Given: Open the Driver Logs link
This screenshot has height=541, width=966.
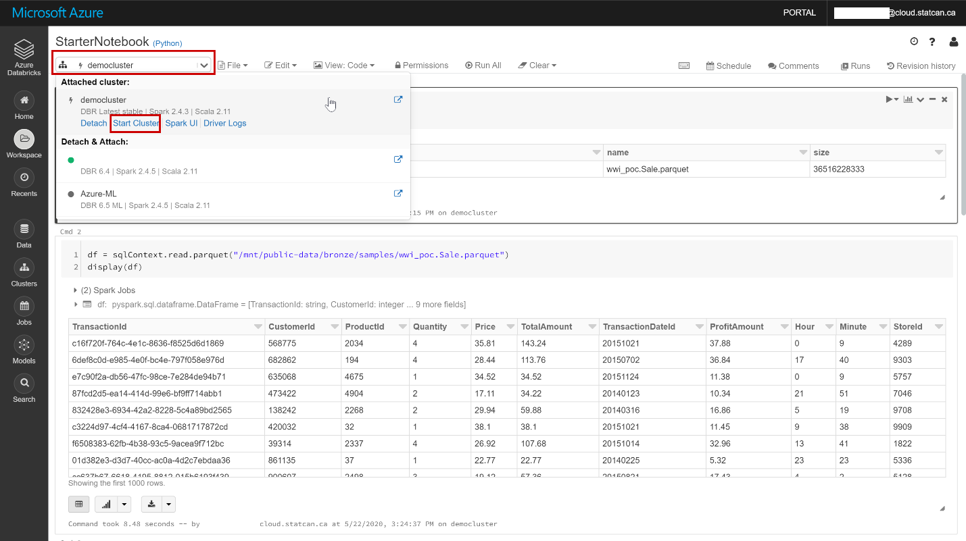Looking at the screenshot, I should (224, 124).
